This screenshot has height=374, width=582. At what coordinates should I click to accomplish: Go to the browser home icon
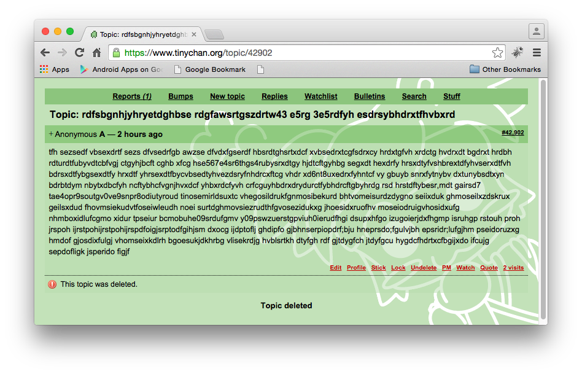96,53
